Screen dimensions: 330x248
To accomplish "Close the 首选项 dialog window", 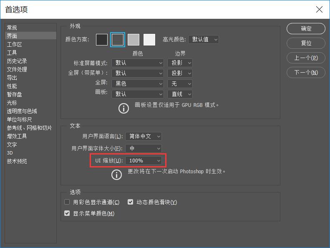I will tap(319, 9).
